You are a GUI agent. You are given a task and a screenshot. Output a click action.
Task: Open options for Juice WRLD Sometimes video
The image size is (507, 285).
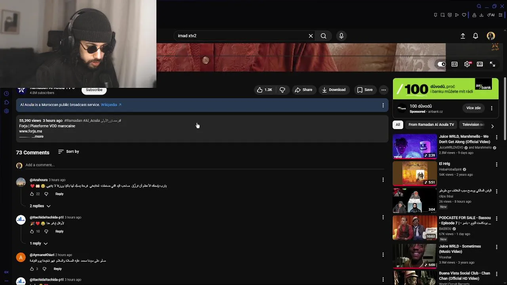tap(497, 247)
